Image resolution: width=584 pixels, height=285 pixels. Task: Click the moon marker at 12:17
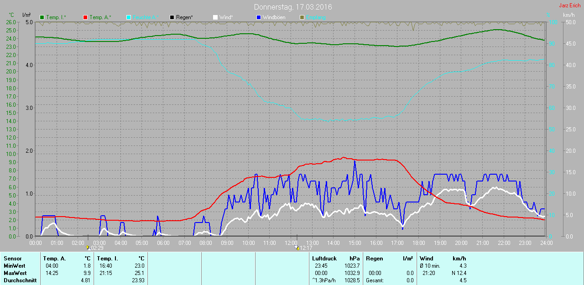(x=297, y=248)
